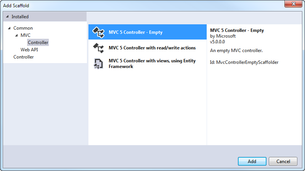Collapse the Common tree node arrow
This screenshot has width=305, height=171.
click(9, 28)
